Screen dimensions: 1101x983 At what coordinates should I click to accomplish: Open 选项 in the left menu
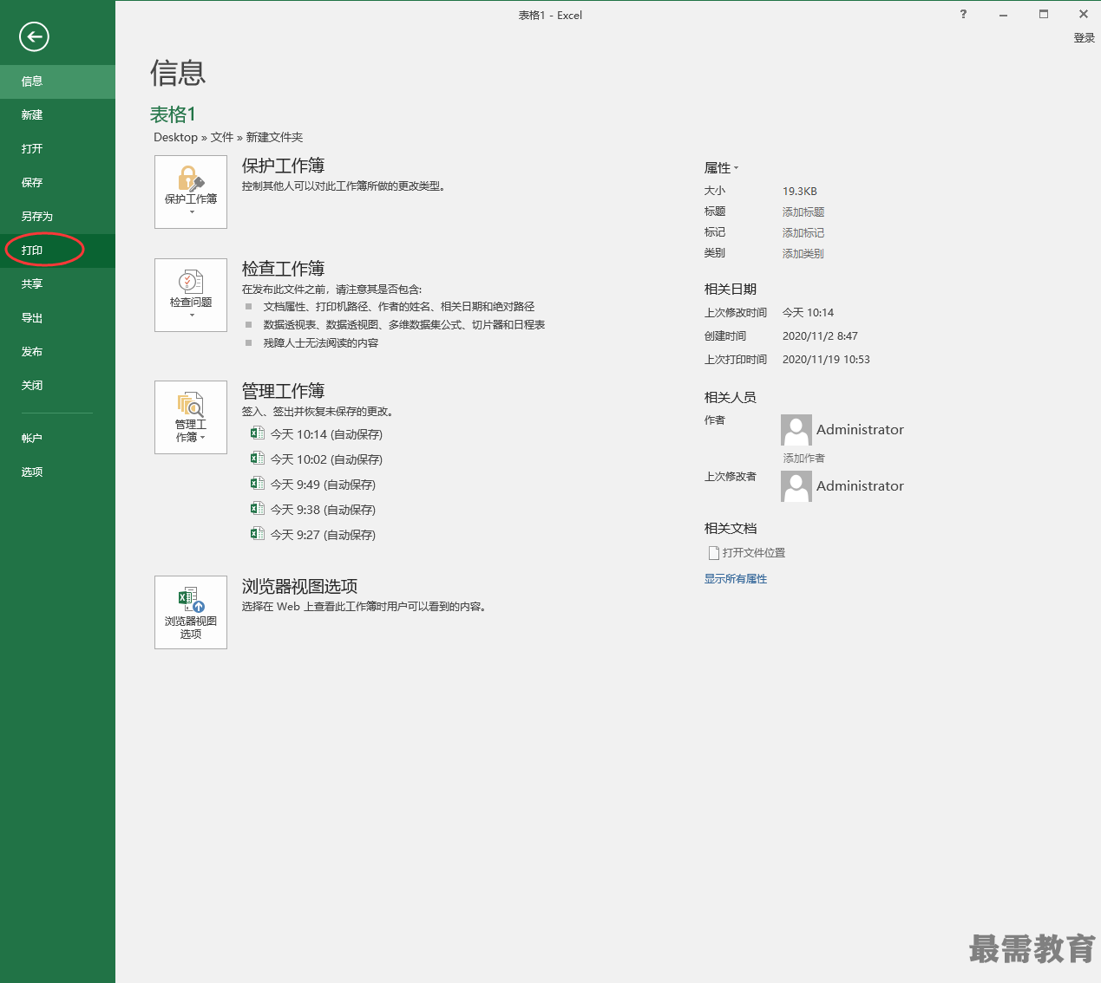point(57,472)
